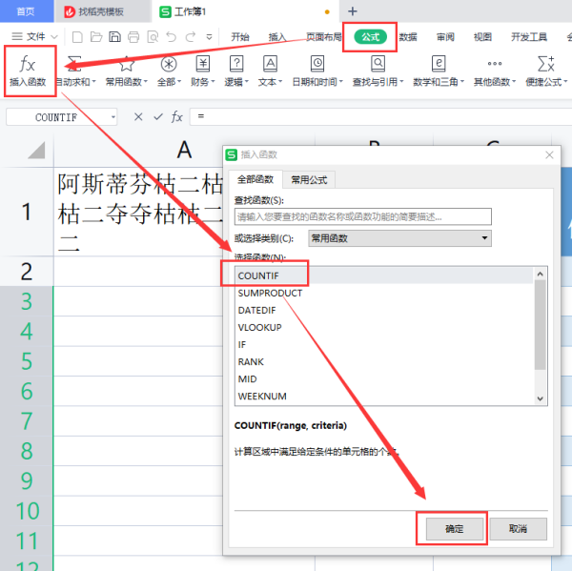Select WEEKNUM in the function list
Image resolution: width=572 pixels, height=571 pixels.
[384, 396]
